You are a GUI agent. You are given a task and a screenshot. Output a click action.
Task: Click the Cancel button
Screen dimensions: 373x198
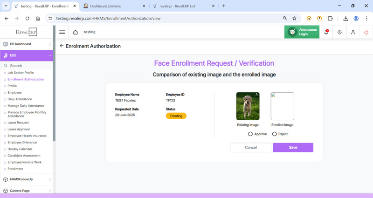[x=251, y=147]
